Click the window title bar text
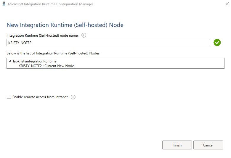Image resolution: width=231 pixels, height=158 pixels. [x=50, y=4]
